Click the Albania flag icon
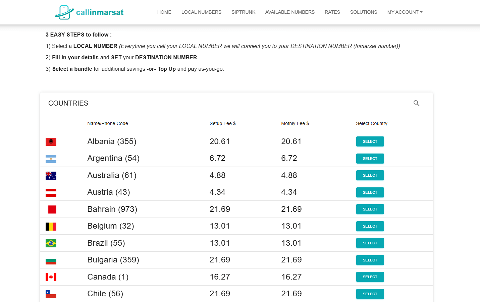 [x=51, y=142]
